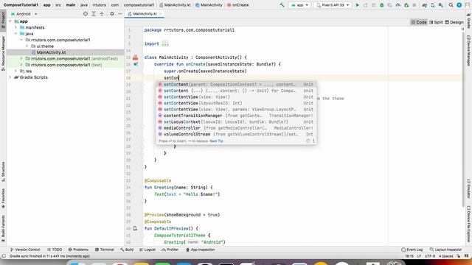Open the Logcat tool window
Image resolution: width=472 pixels, height=265 pixels.
coord(147,250)
